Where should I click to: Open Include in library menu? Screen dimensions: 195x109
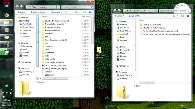39,12
